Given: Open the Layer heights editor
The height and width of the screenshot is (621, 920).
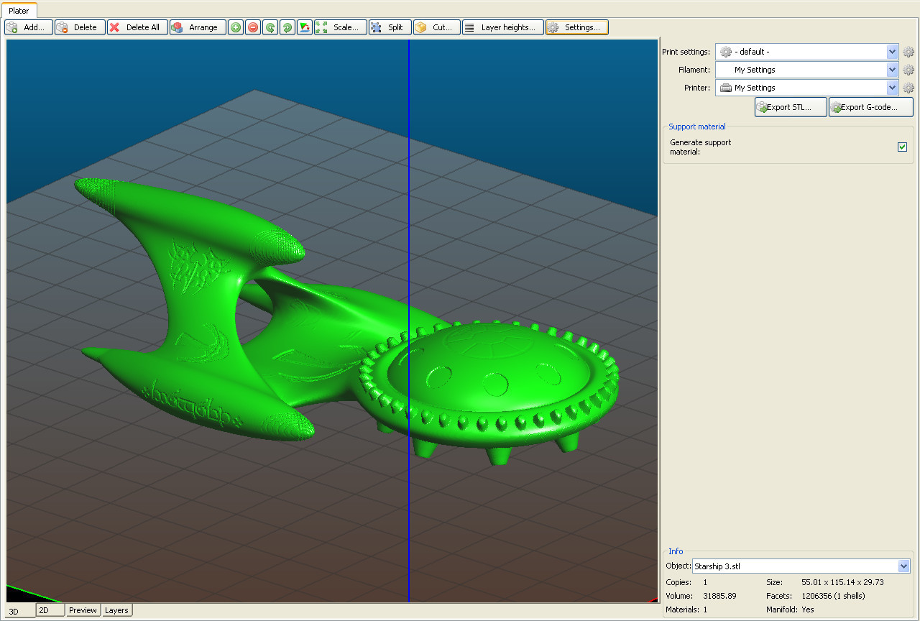Looking at the screenshot, I should pyautogui.click(x=502, y=27).
